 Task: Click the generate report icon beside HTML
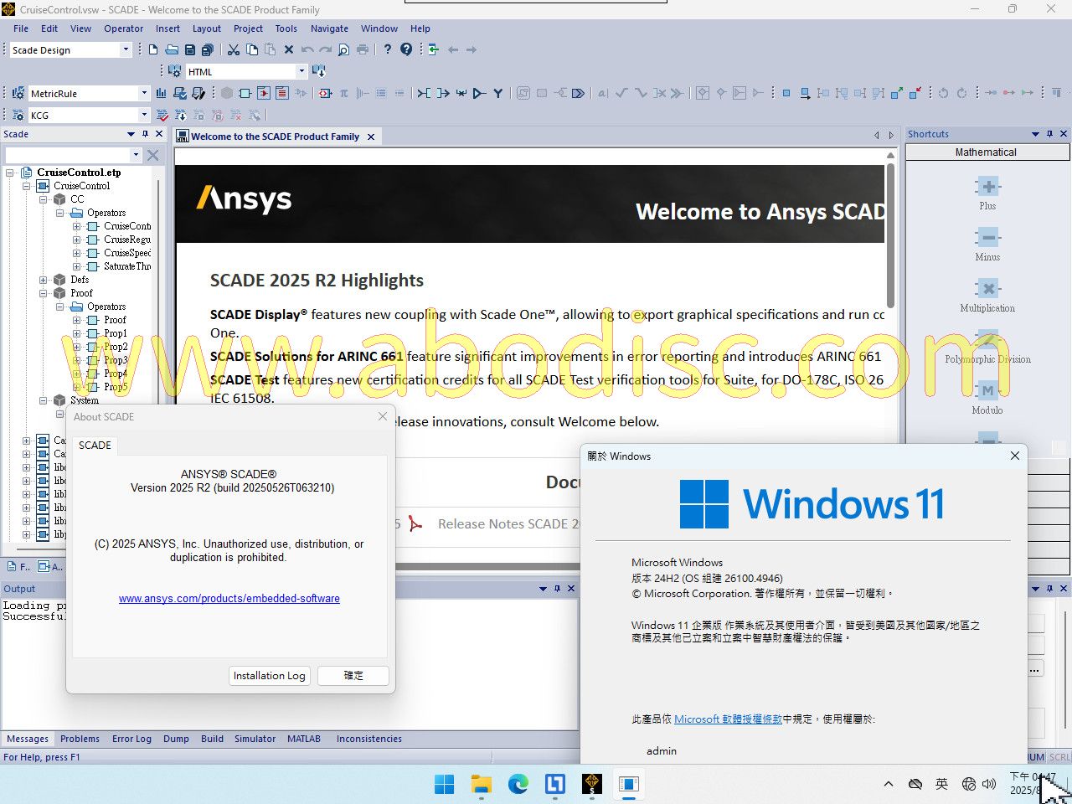(x=319, y=72)
